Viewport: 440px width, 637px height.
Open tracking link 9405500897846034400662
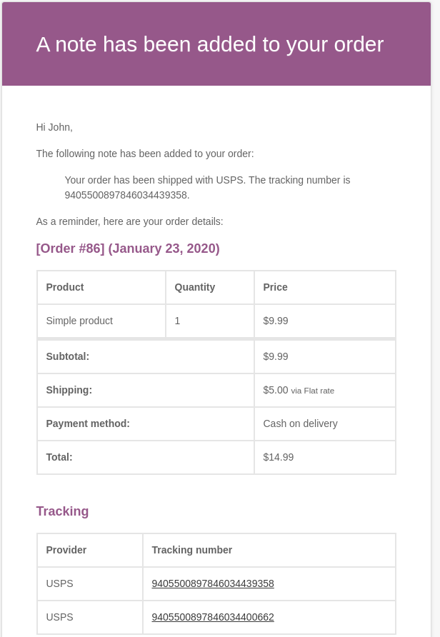(213, 617)
